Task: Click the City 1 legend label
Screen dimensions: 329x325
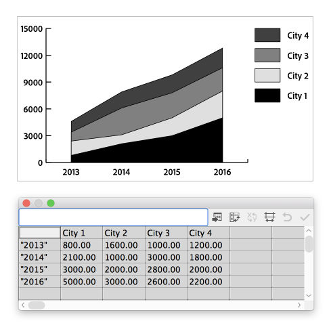Action: [x=297, y=96]
